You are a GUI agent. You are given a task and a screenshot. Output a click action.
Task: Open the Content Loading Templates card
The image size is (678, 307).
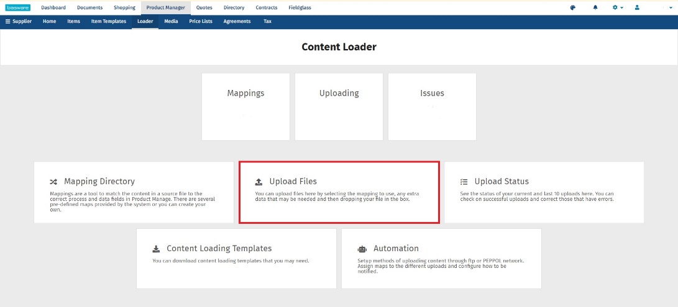tap(236, 259)
